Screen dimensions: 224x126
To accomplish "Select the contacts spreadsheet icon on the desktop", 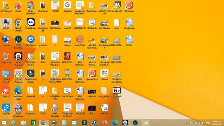I will pyautogui.click(x=104, y=109).
